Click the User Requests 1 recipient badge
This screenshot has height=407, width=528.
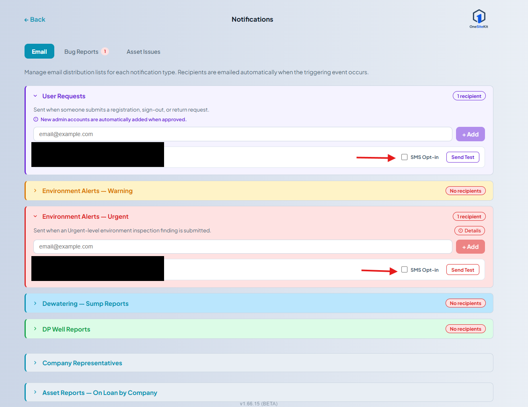[469, 96]
